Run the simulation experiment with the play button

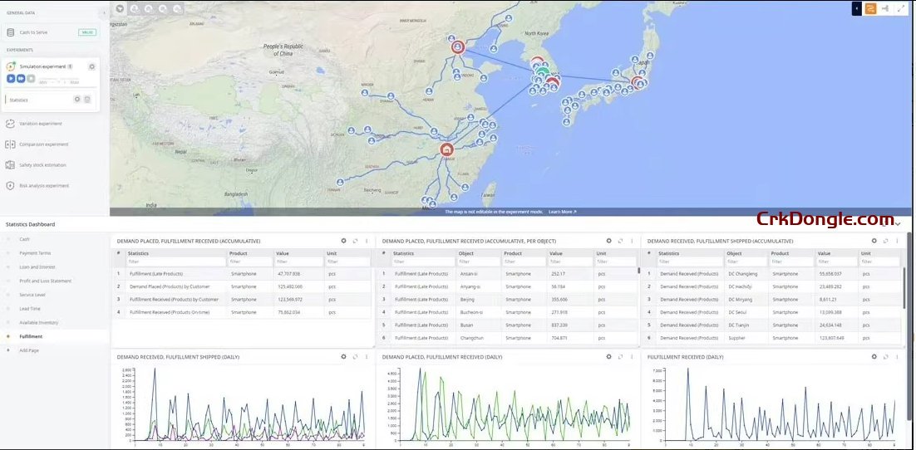click(x=11, y=78)
